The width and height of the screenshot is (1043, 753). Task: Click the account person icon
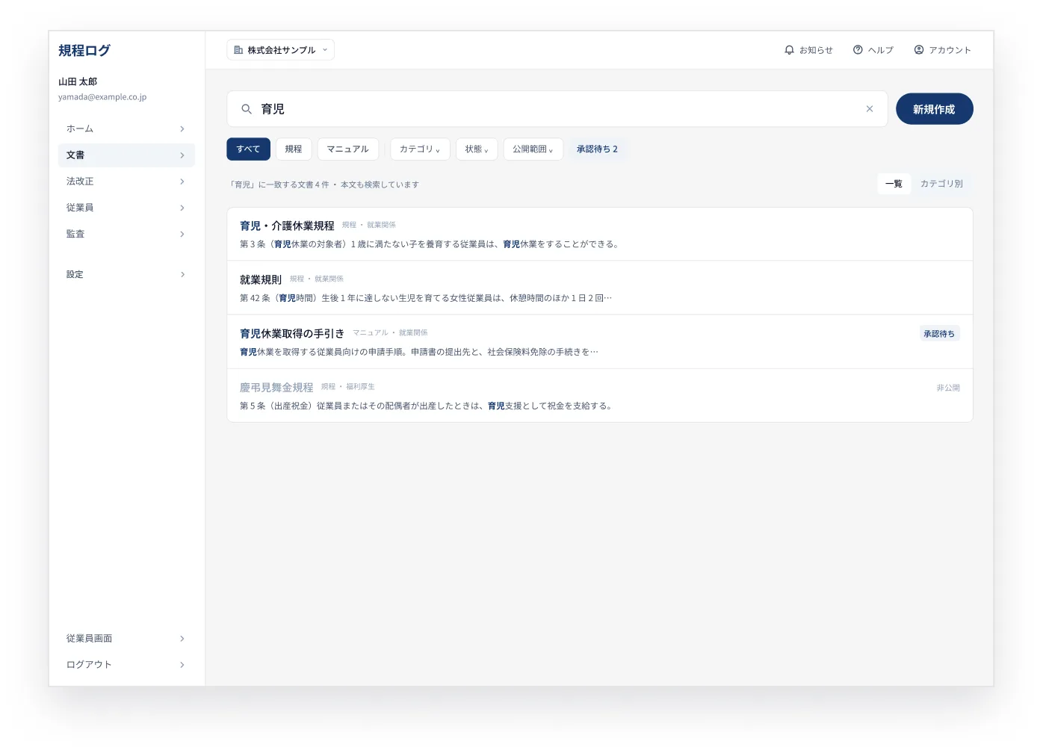click(919, 50)
